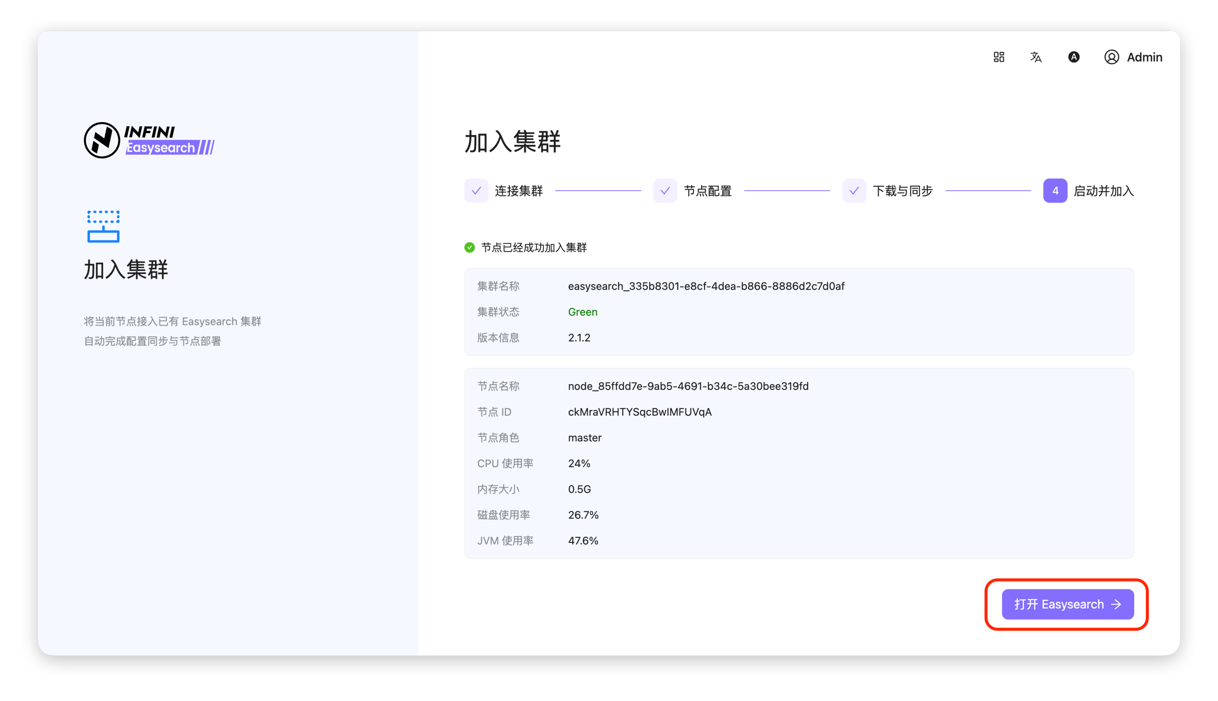The image size is (1218, 701).
Task: Click the Admin user avatar icon
Action: (1111, 57)
